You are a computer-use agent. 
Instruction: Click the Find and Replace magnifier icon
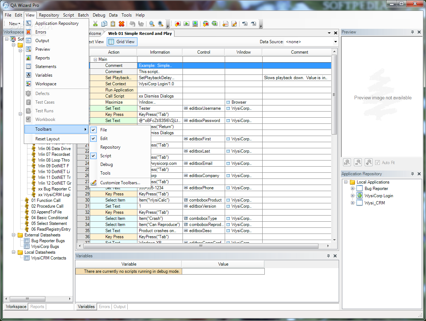tap(161, 24)
